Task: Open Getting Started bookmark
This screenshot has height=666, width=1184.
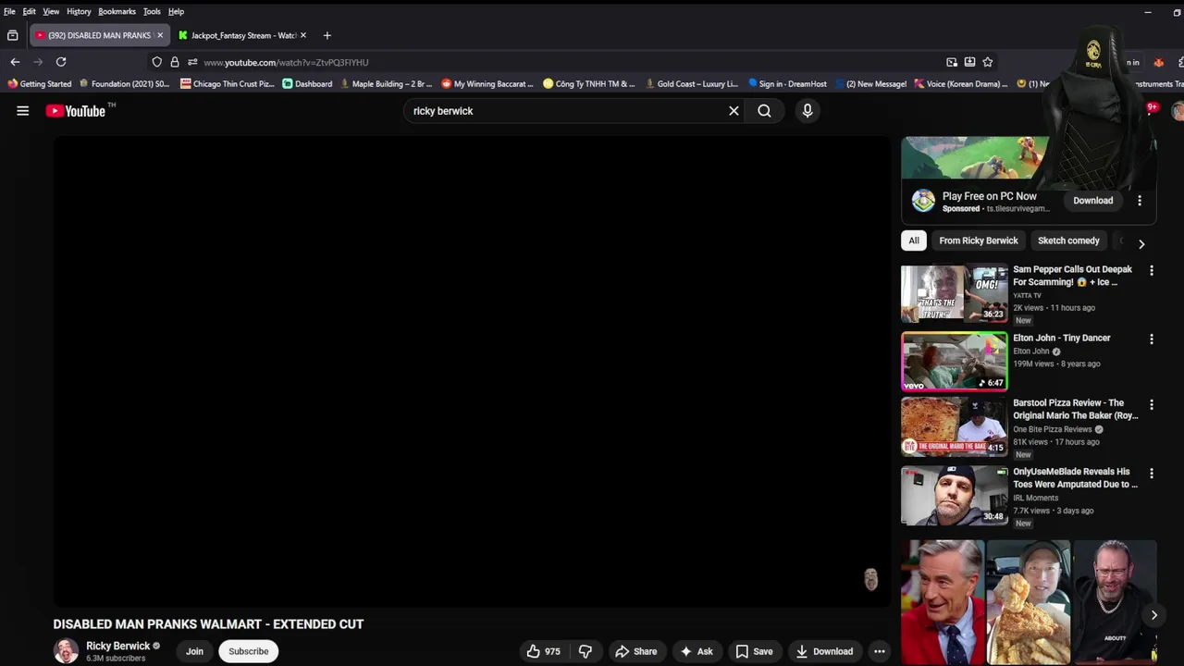Action: click(39, 84)
